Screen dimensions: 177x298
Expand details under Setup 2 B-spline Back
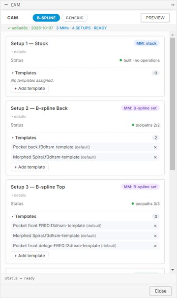tap(19, 117)
